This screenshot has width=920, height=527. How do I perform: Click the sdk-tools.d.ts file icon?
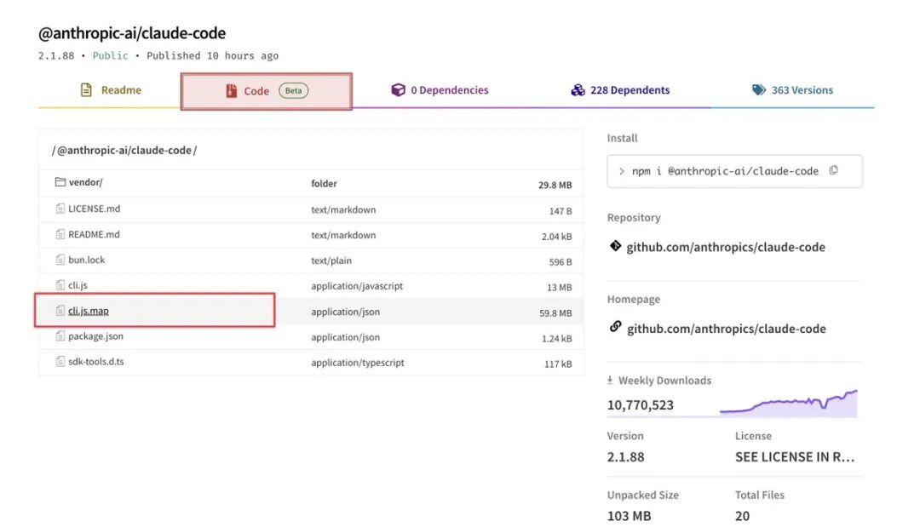pyautogui.click(x=60, y=361)
